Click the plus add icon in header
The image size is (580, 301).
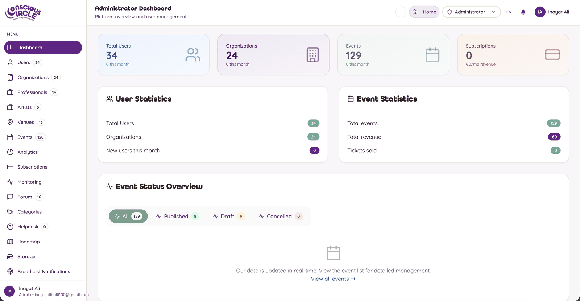coord(401,12)
